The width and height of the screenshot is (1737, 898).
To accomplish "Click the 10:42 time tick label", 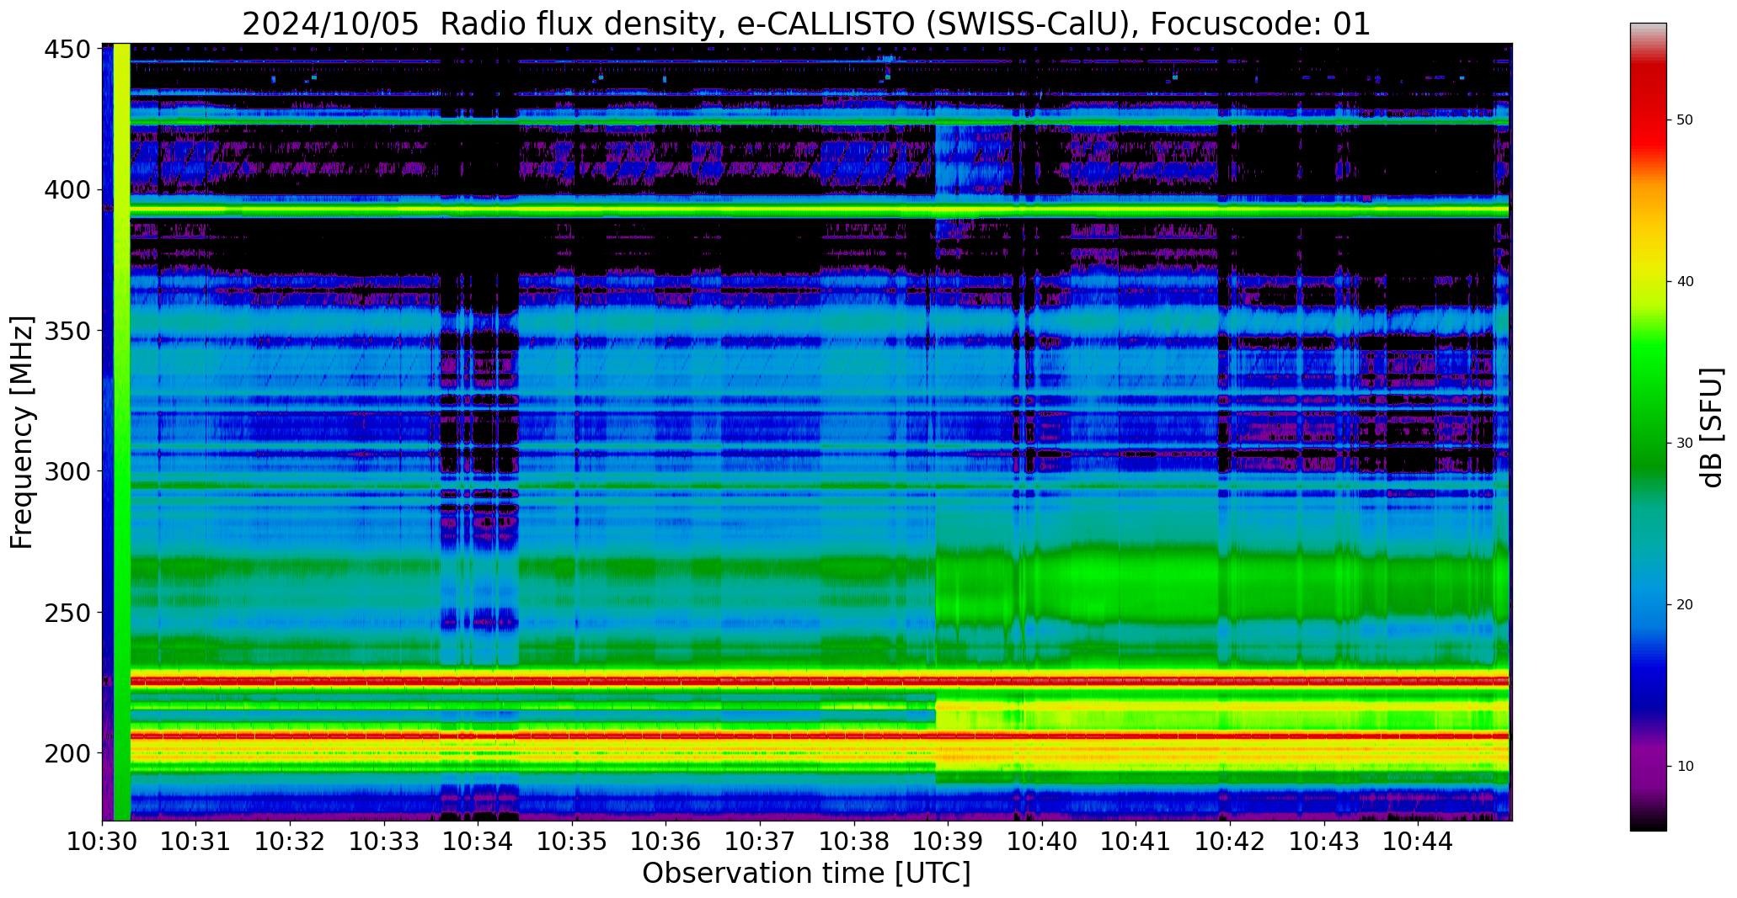I will 1230,841.
